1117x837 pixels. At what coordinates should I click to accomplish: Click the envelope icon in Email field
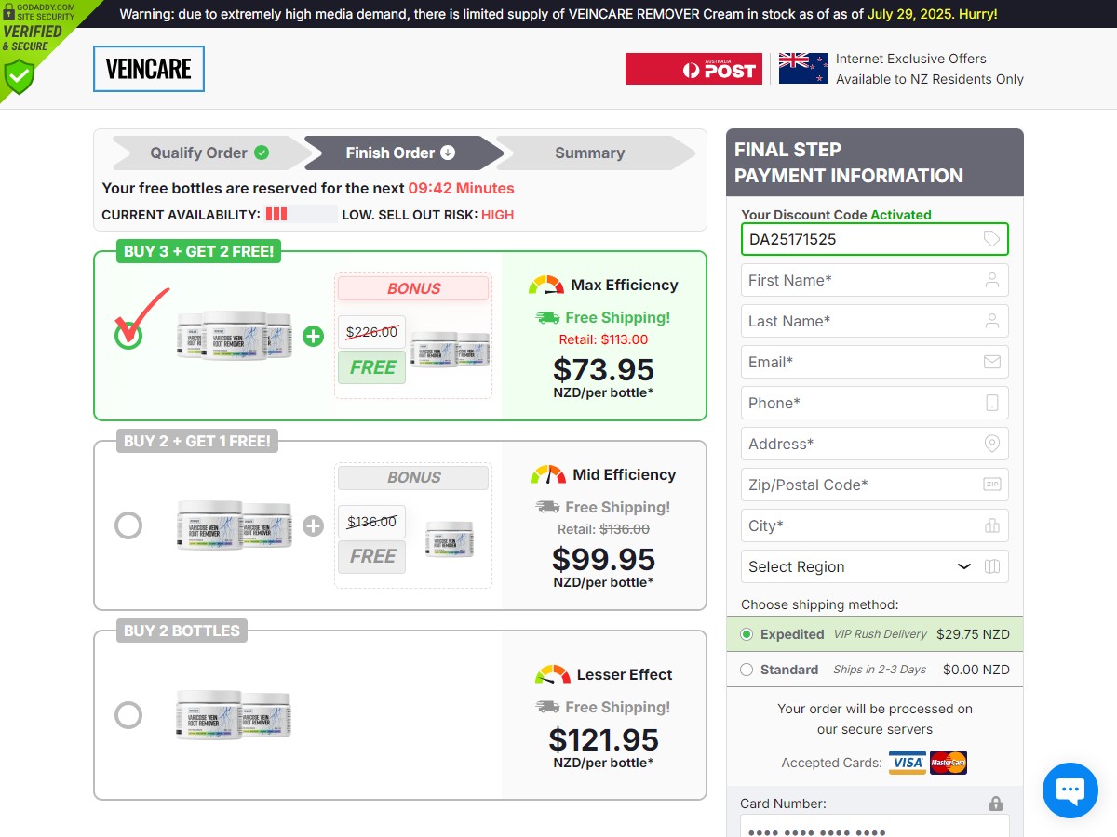[x=992, y=362]
